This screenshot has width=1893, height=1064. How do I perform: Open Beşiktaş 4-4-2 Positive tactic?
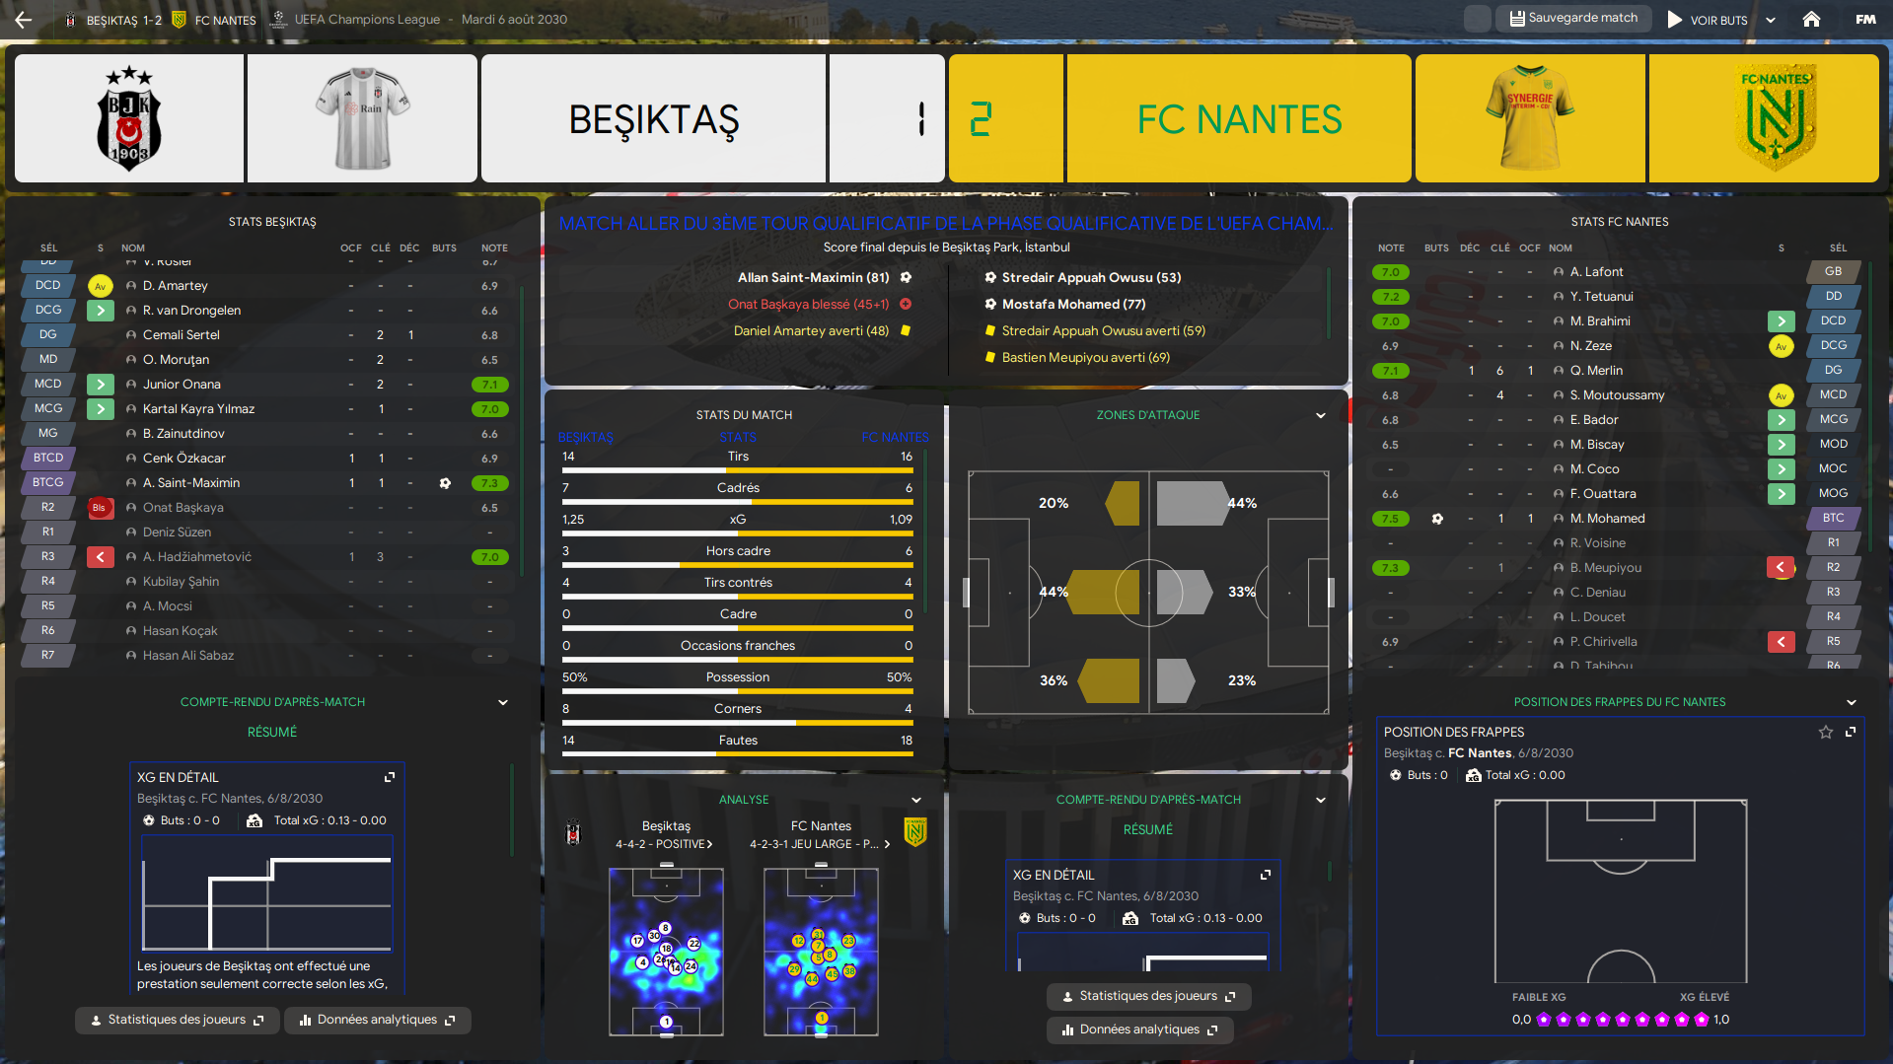(664, 844)
